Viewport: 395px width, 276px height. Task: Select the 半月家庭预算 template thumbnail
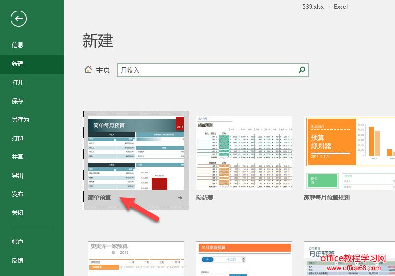tap(244, 258)
